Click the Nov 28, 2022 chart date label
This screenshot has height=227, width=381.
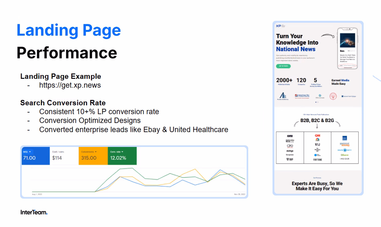[240, 195]
